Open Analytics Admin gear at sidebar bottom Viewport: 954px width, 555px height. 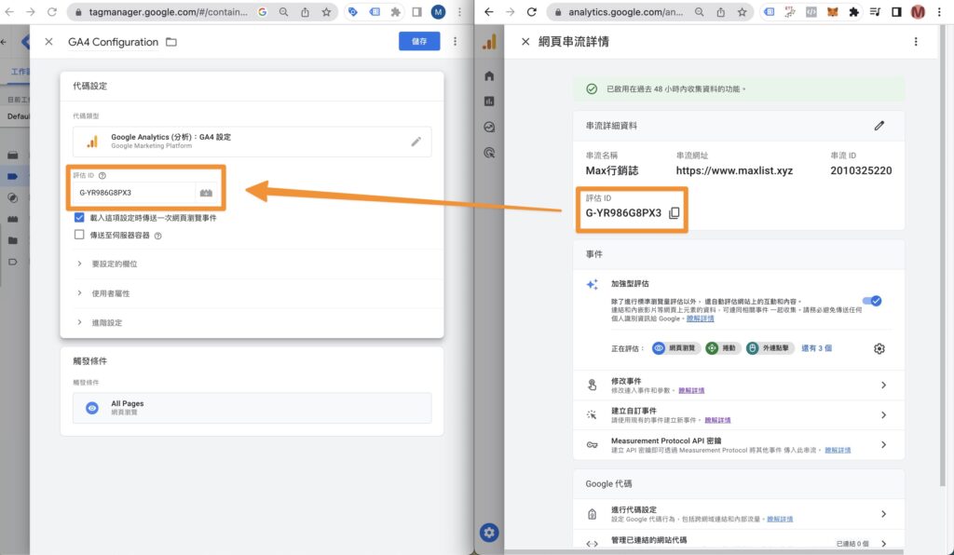pos(489,533)
